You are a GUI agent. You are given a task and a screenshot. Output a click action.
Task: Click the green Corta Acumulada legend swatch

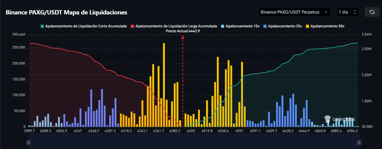(x=42, y=26)
